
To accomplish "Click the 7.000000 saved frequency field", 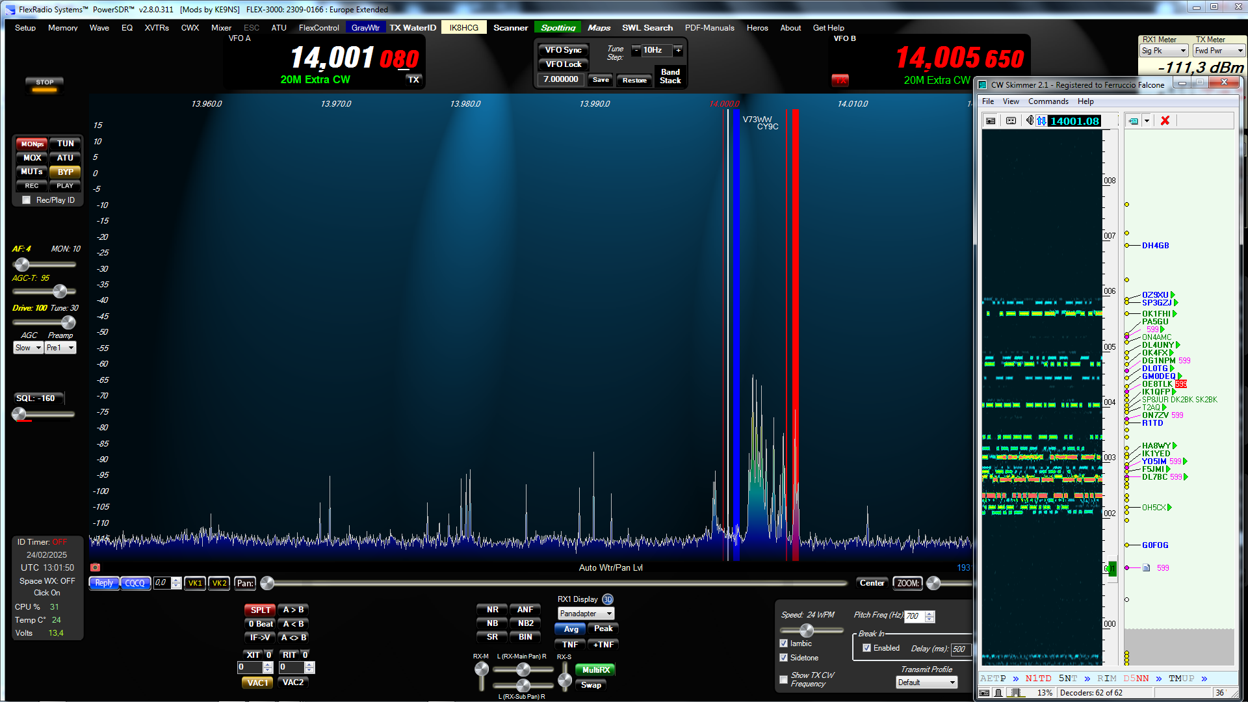I will point(560,80).
